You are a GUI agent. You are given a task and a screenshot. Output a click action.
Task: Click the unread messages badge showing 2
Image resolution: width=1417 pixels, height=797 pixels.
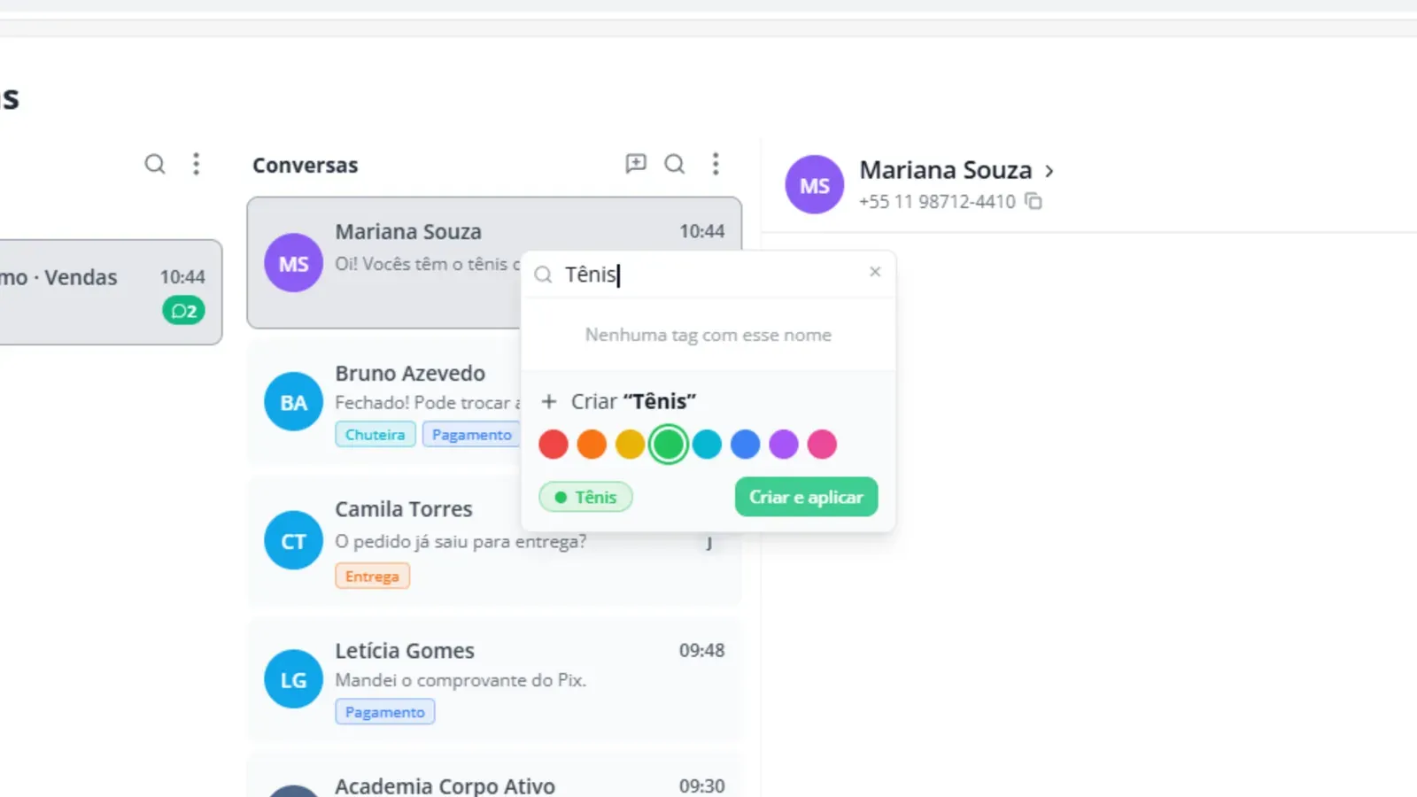(x=183, y=311)
